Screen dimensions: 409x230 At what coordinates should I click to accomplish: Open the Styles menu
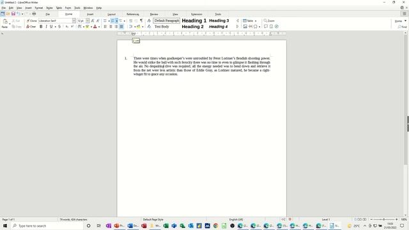coord(49,8)
